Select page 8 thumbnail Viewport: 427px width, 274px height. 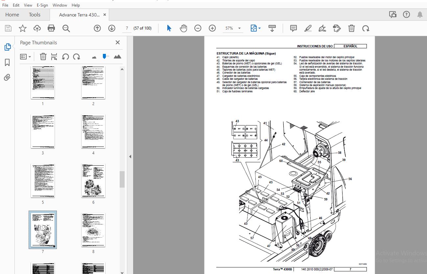point(93,230)
